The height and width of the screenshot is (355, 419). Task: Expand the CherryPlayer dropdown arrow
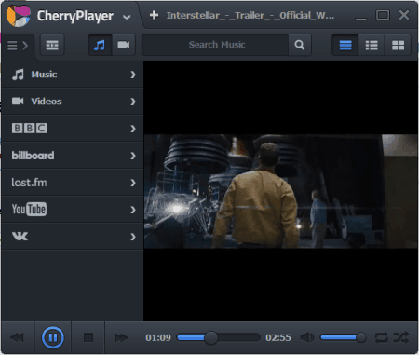pos(127,17)
